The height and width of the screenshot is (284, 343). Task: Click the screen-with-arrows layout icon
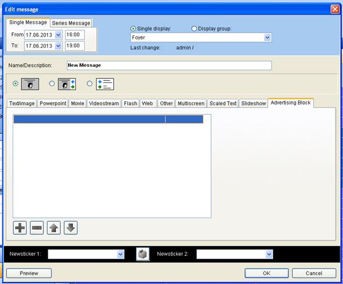point(67,83)
